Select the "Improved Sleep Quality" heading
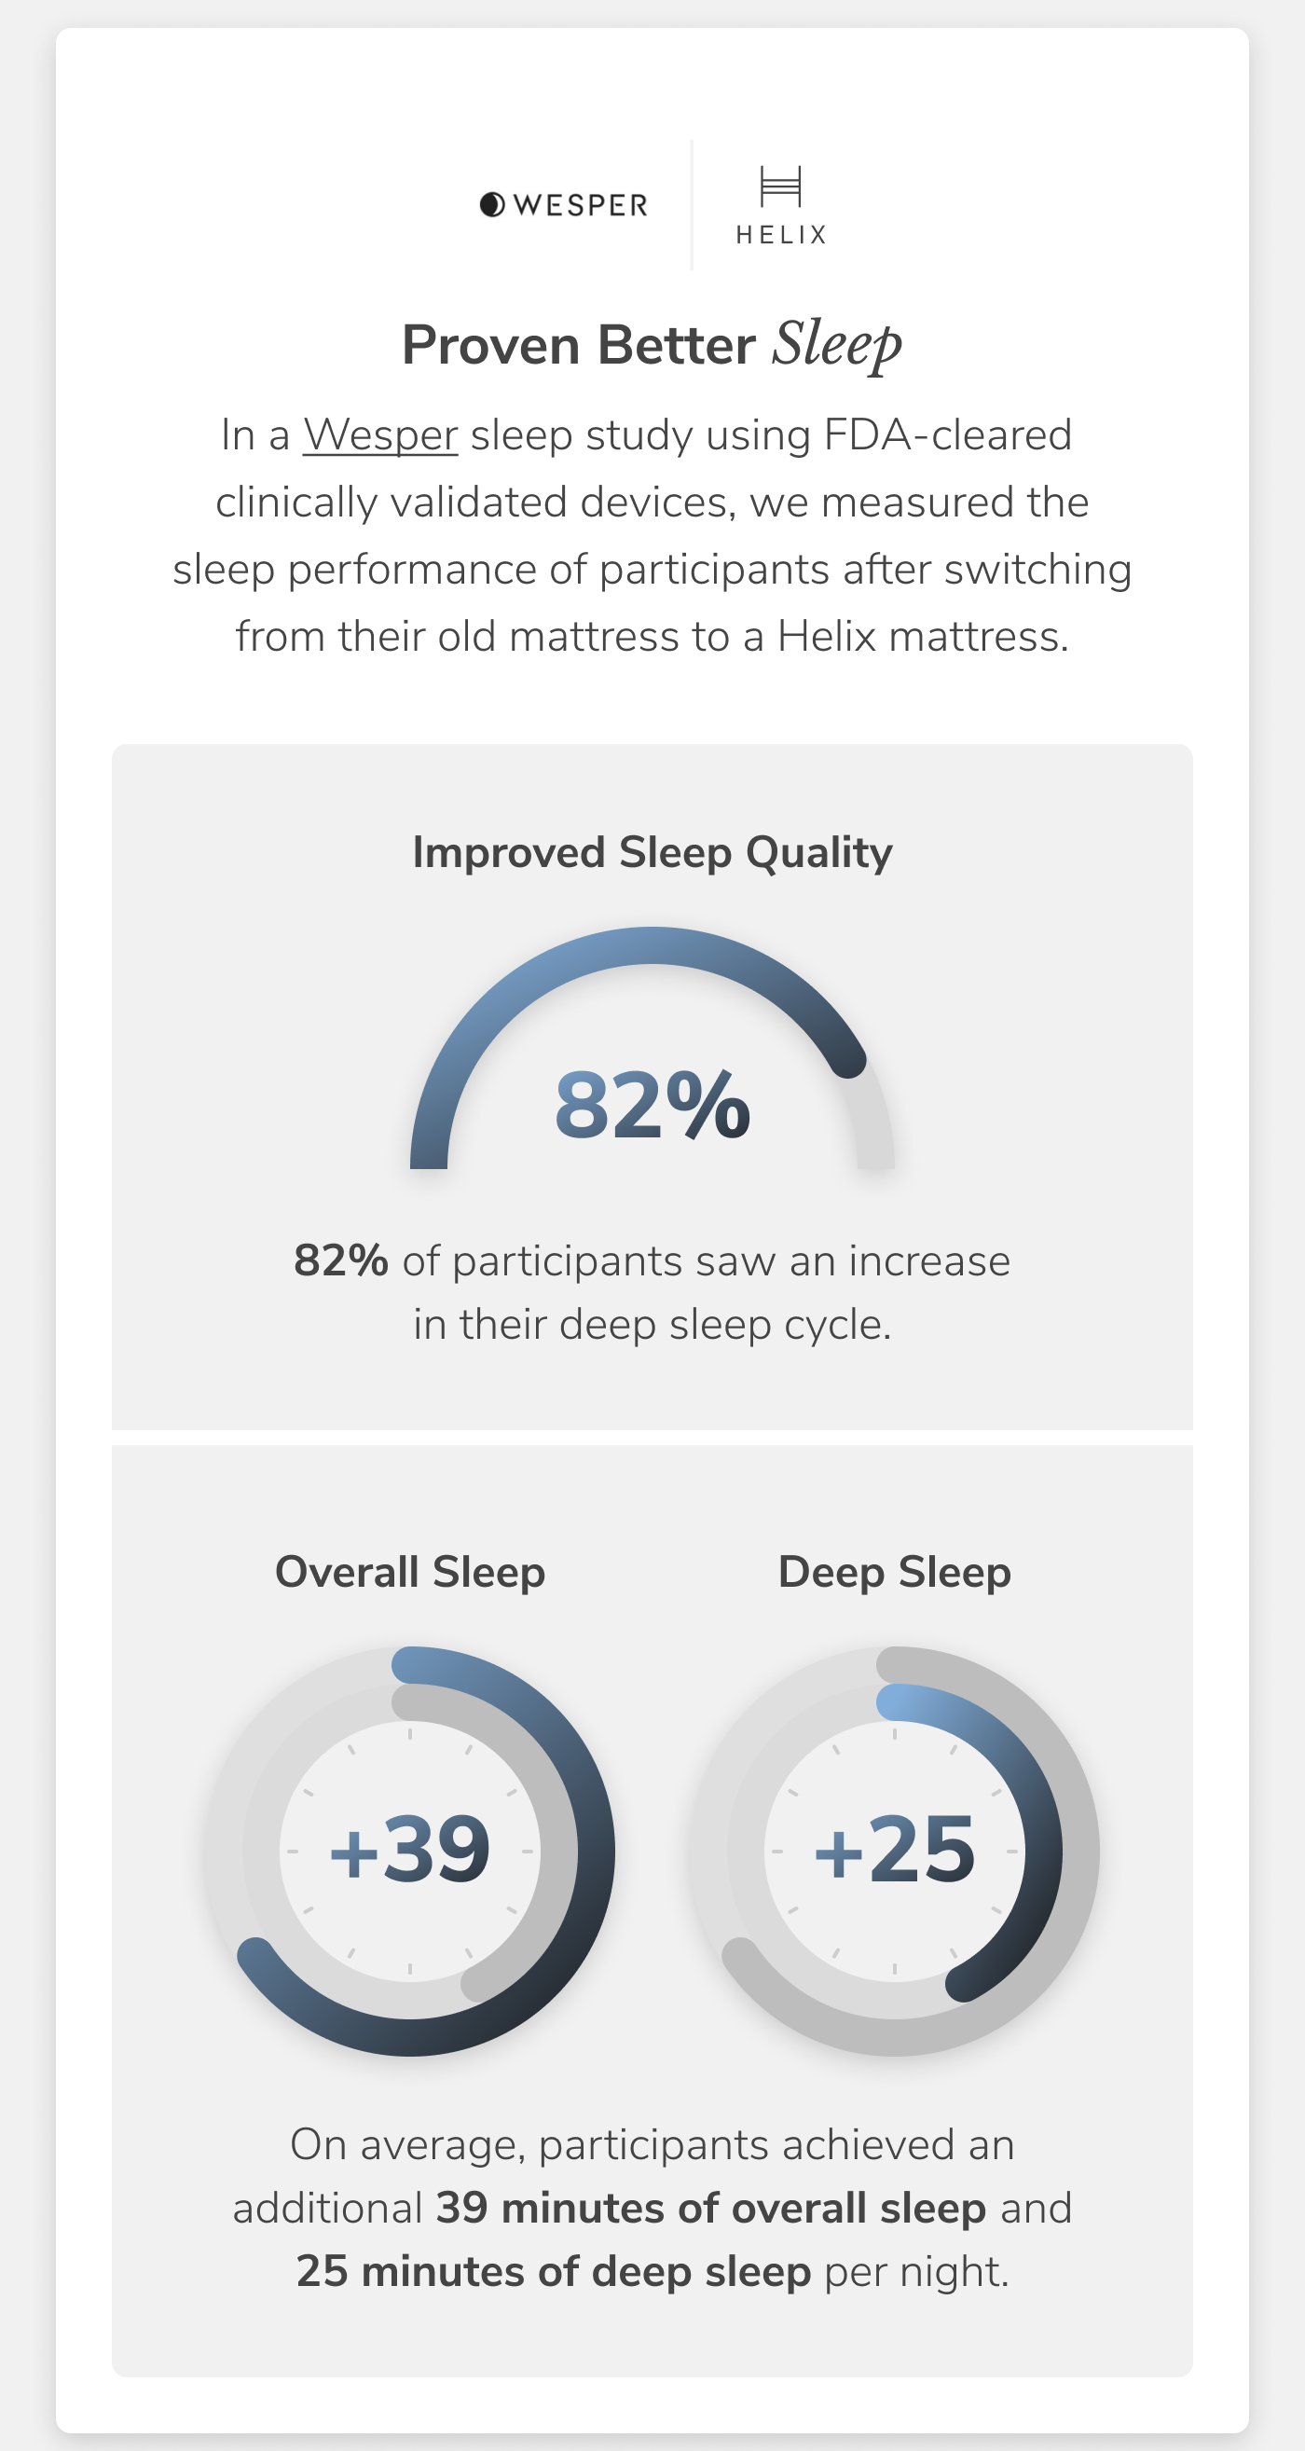The height and width of the screenshot is (2451, 1305). click(x=652, y=851)
